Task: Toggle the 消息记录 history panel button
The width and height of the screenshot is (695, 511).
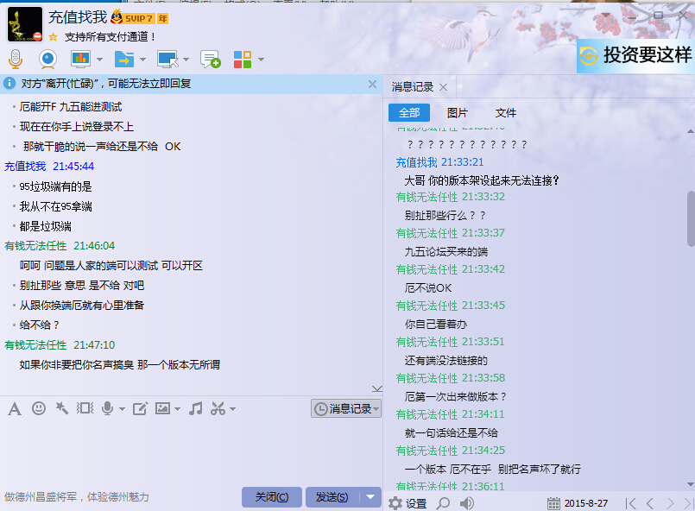Action: point(345,408)
